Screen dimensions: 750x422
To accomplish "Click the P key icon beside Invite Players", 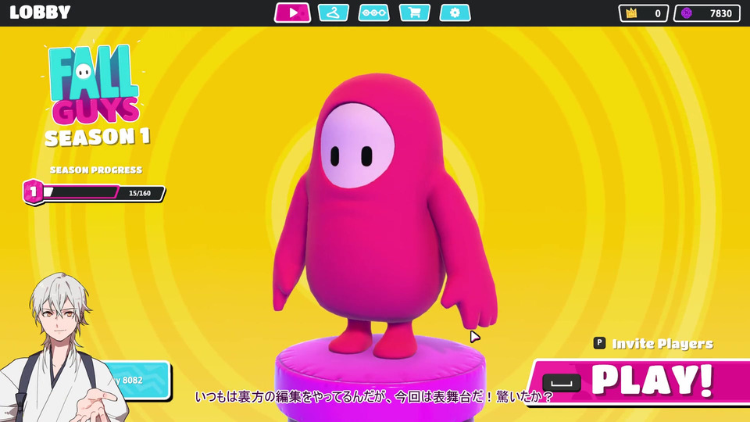I will pyautogui.click(x=599, y=343).
